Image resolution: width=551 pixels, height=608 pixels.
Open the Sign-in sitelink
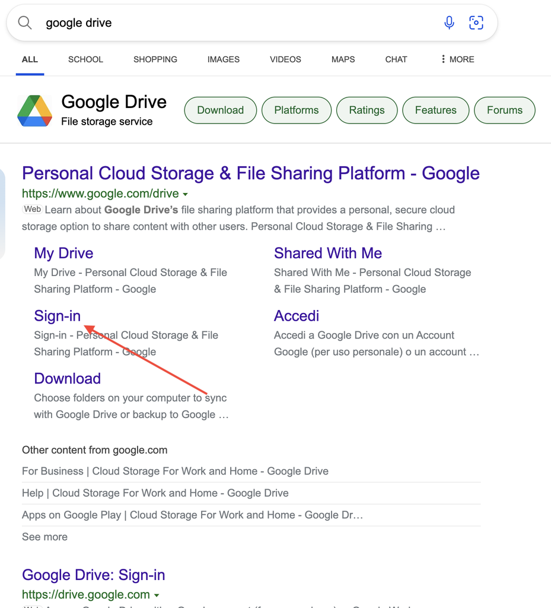point(58,316)
